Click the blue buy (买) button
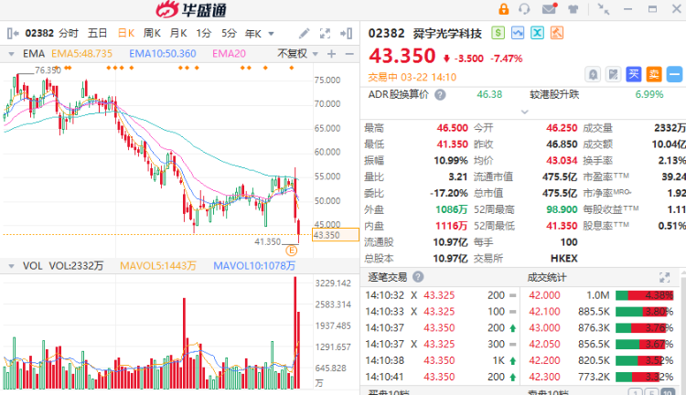Viewport: 686px width, 395px height. tap(634, 74)
